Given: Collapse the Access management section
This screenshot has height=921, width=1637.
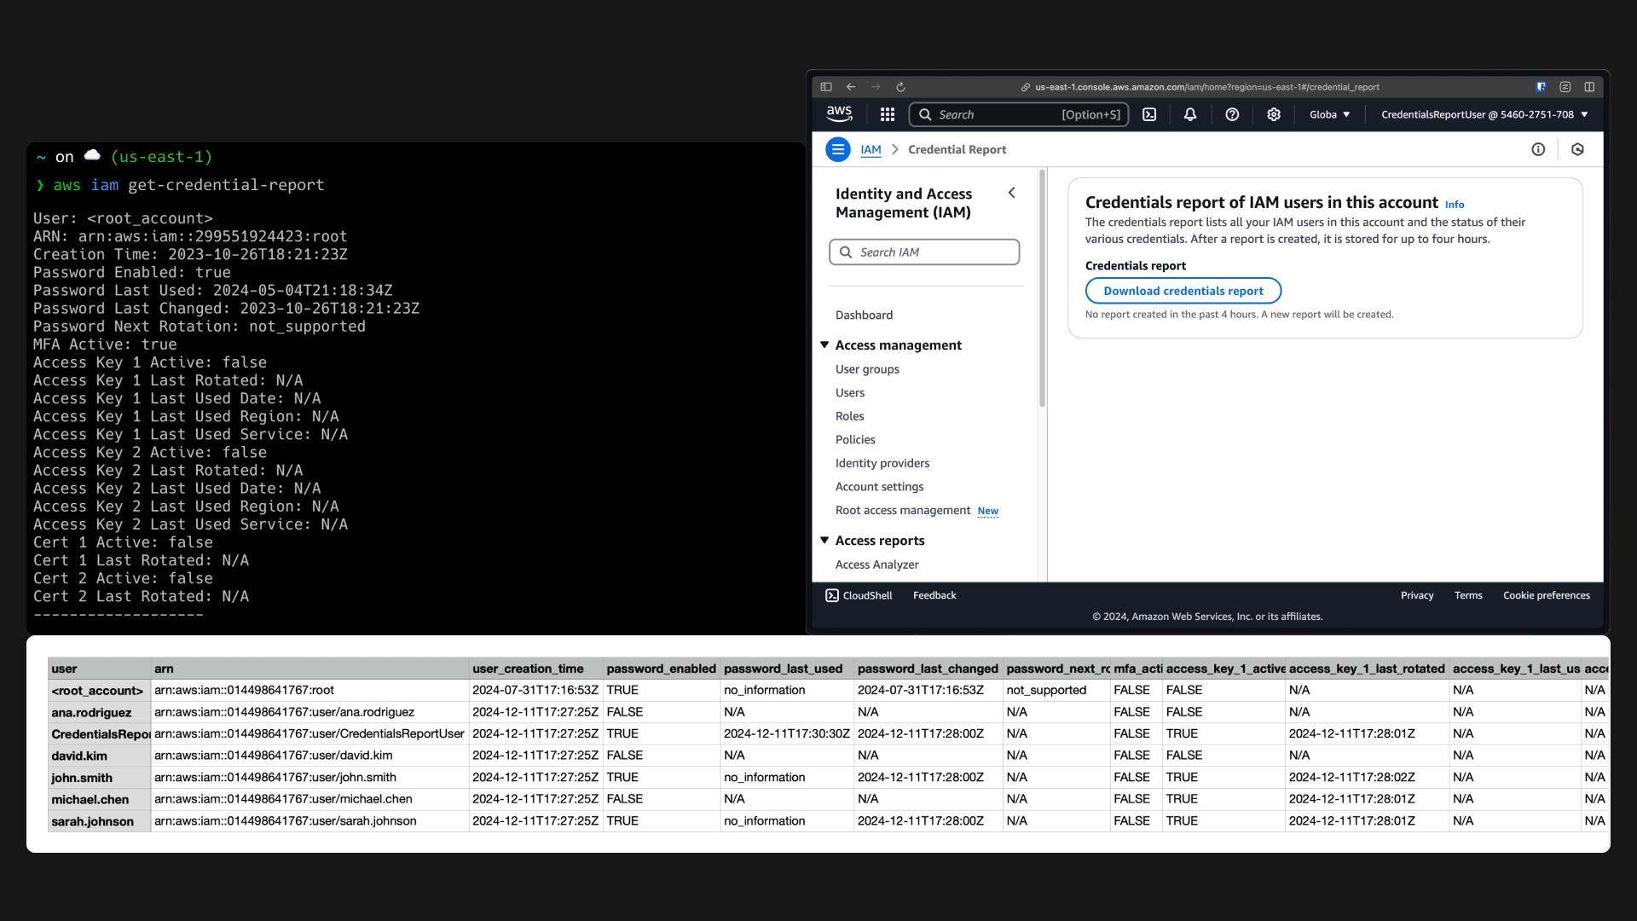Looking at the screenshot, I should pos(824,345).
